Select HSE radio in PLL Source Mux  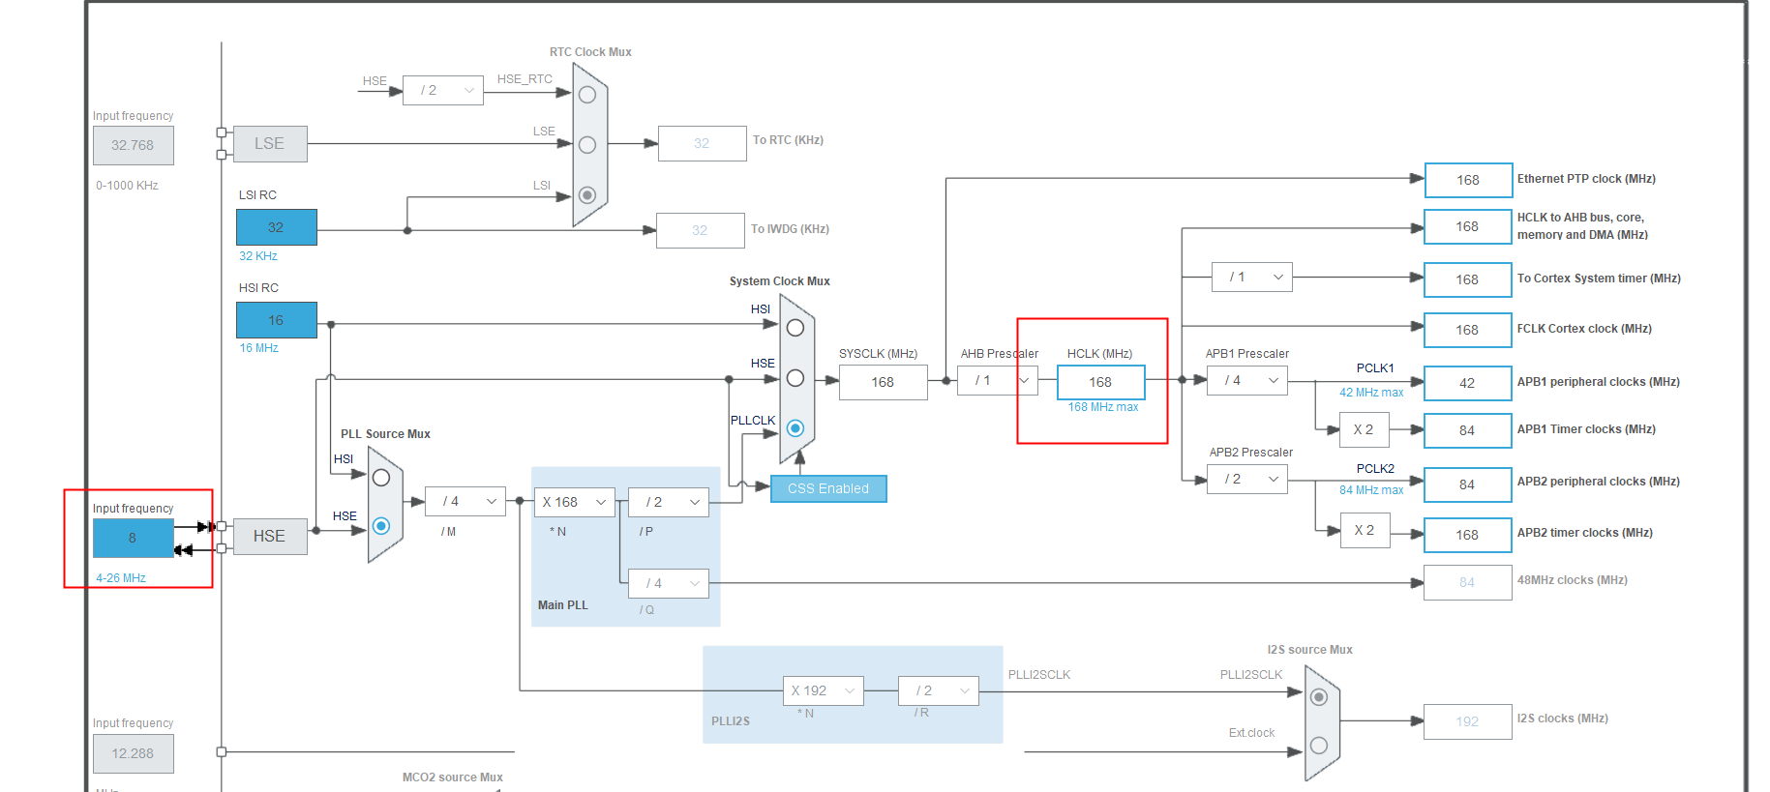point(381,526)
